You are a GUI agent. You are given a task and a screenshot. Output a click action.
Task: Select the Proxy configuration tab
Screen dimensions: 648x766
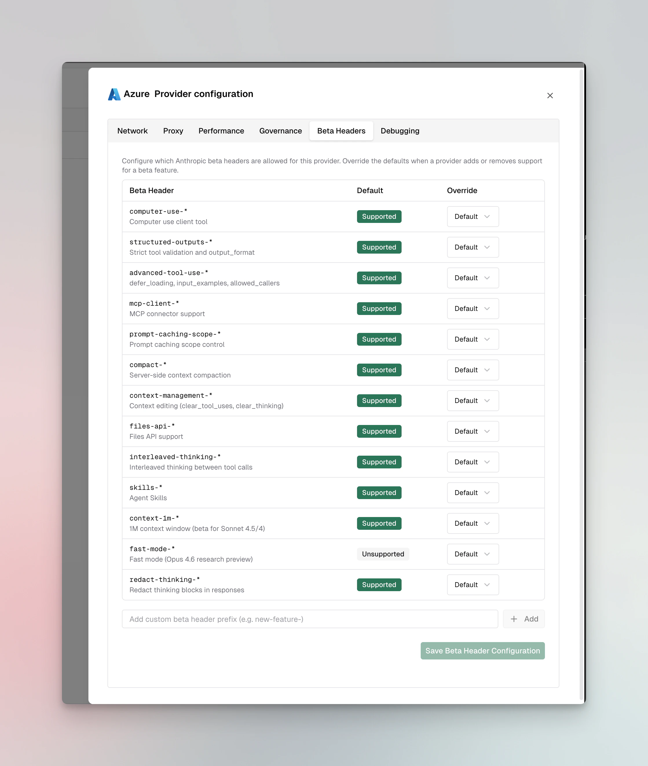(173, 131)
